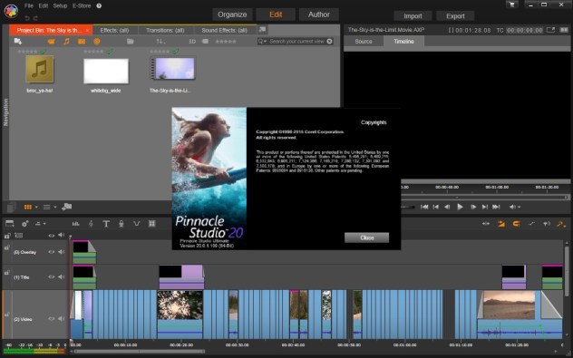Open the audio mixer icon
The width and height of the screenshot is (573, 358).
click(75, 224)
